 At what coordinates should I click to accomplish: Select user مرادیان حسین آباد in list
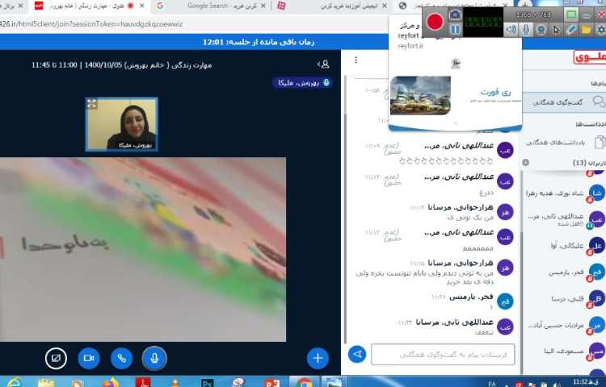pyautogui.click(x=564, y=326)
